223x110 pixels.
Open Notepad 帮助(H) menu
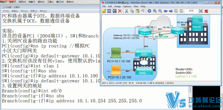click(43, 11)
